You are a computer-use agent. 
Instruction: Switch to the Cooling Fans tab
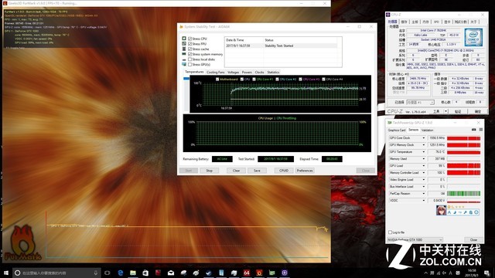[215, 72]
